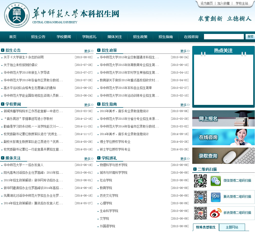Click the Tencent Weibo QR code image
255x232 pixels.
(200, 197)
